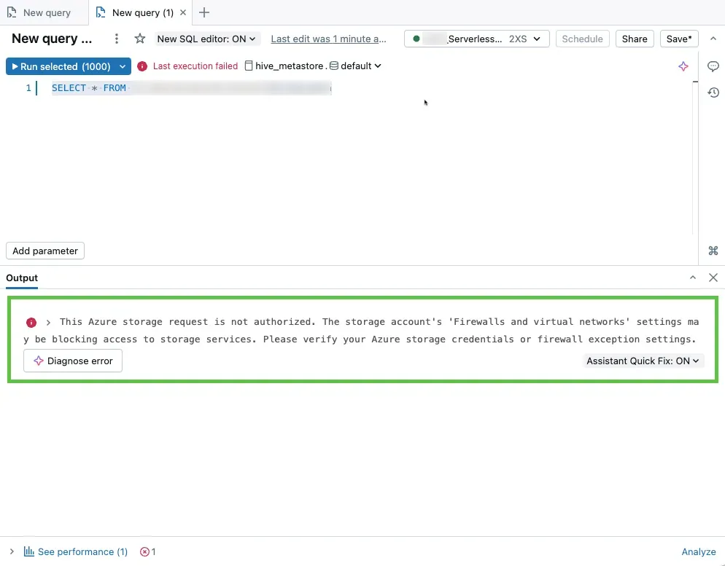Close the Output panel

713,278
